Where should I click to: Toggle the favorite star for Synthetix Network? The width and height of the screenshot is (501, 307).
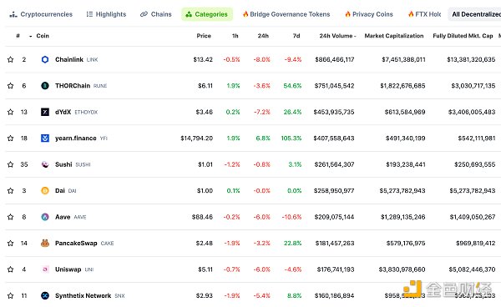(11, 295)
